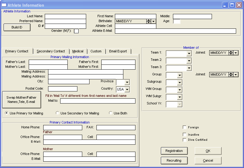Expand the Team 1 dropdown
Viewport: 244px width, 168px height.
click(189, 54)
